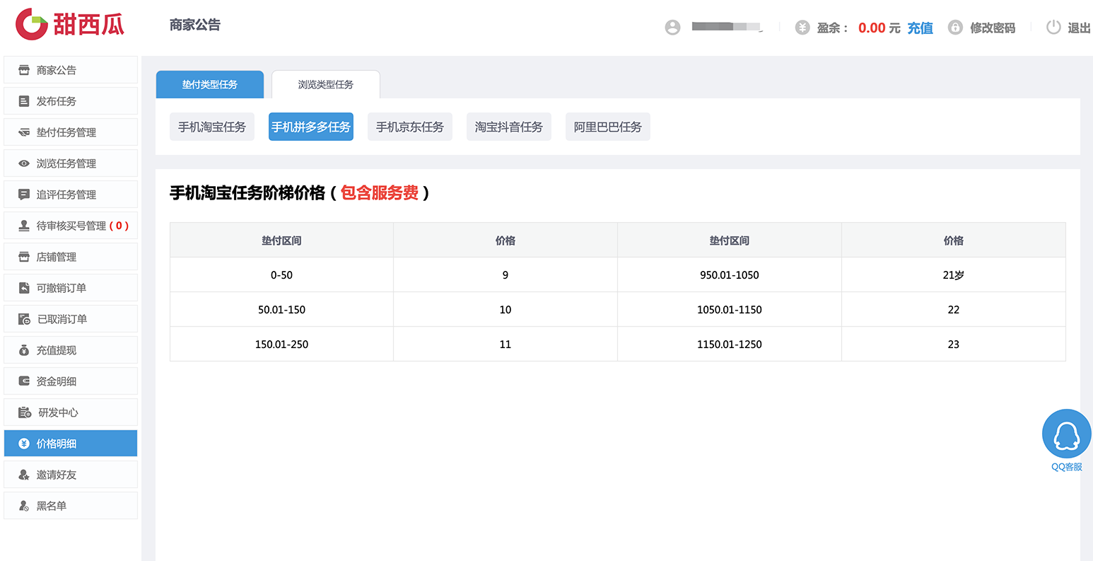Switch to 垫付类型任务 tab
This screenshot has width=1093, height=561.
(x=210, y=84)
